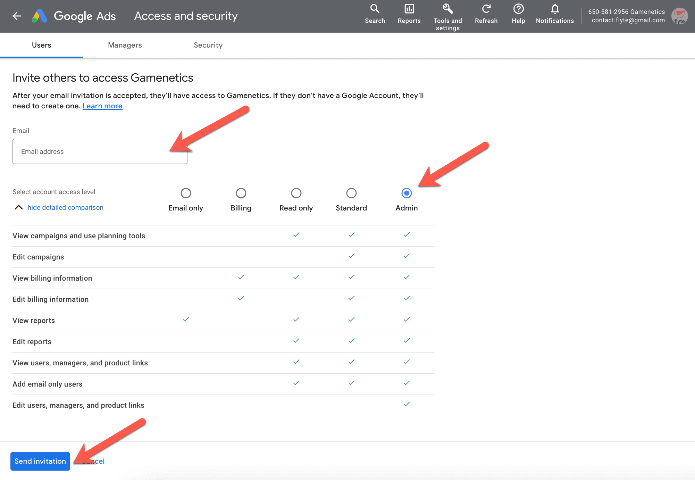Collapse the detailed comparison chevron
695x480 pixels.
[x=19, y=207]
